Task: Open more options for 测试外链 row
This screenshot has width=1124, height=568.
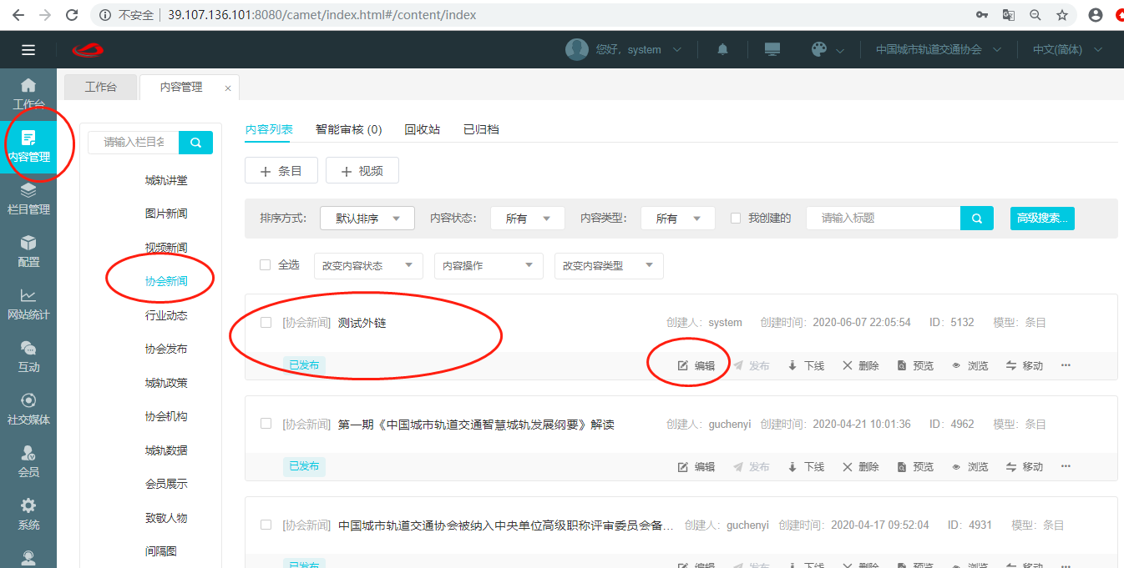Action: tap(1066, 365)
